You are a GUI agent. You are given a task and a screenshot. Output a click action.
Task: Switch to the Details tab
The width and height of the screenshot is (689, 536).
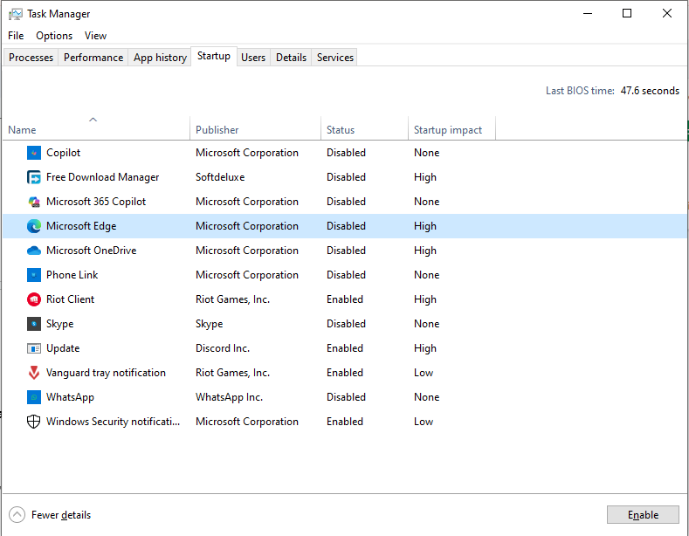click(291, 58)
